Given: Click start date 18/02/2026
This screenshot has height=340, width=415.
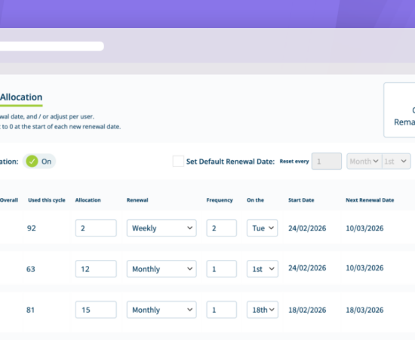Looking at the screenshot, I should pos(307,310).
